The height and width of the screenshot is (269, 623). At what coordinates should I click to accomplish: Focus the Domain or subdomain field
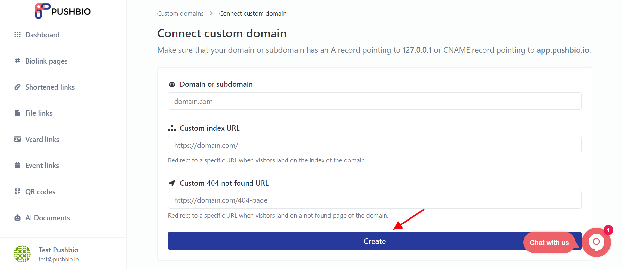375,101
